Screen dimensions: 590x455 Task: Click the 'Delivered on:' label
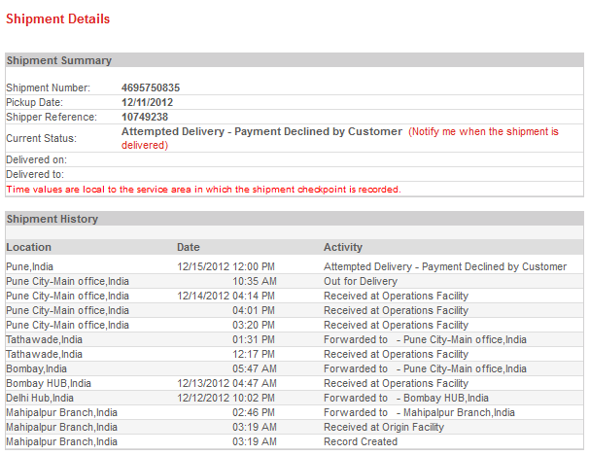point(36,159)
